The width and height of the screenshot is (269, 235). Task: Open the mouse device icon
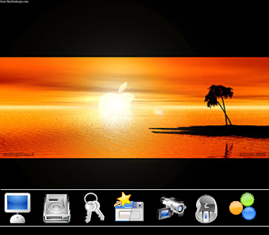(x=206, y=209)
